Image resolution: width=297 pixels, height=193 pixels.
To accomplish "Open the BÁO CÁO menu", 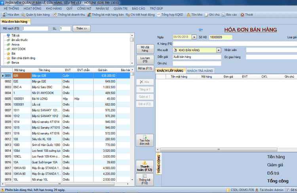I will (x=139, y=9).
